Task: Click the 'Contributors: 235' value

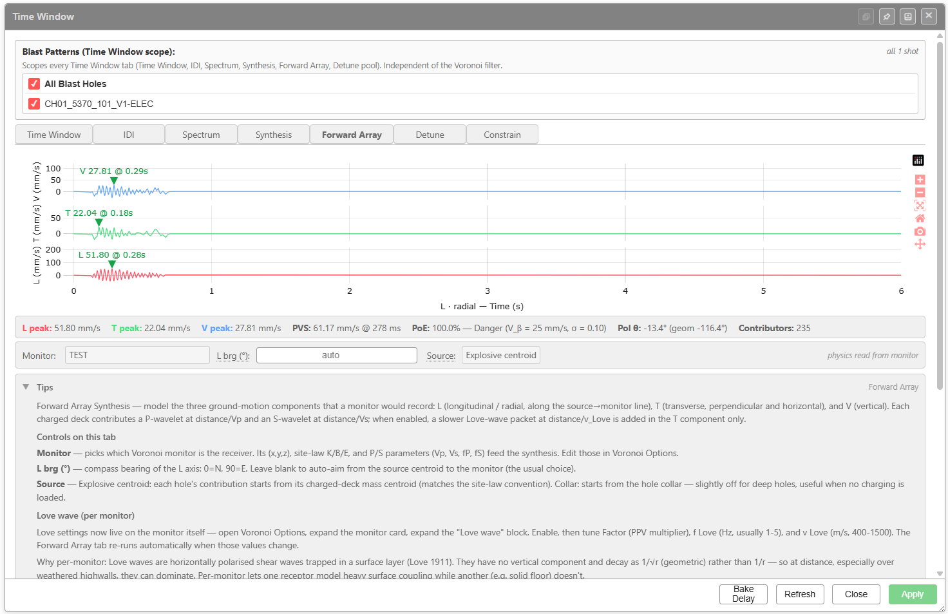Action: (x=775, y=328)
